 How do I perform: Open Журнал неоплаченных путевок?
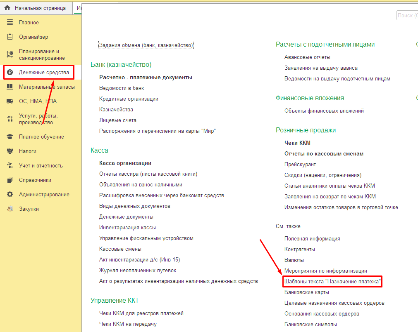pos(138,271)
